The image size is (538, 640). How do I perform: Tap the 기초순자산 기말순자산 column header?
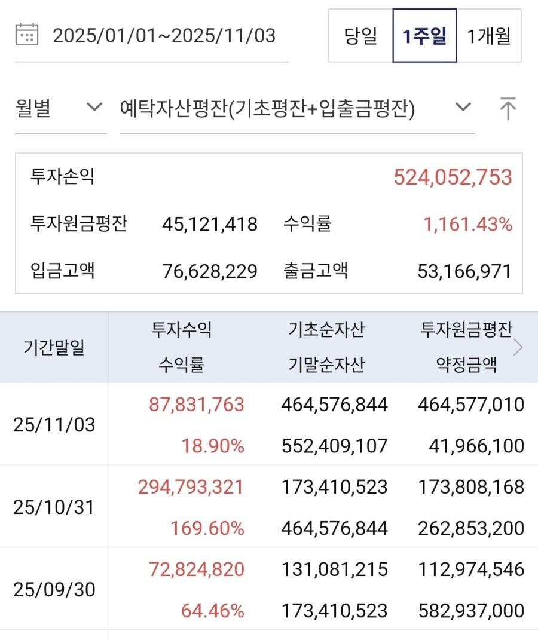pos(326,347)
